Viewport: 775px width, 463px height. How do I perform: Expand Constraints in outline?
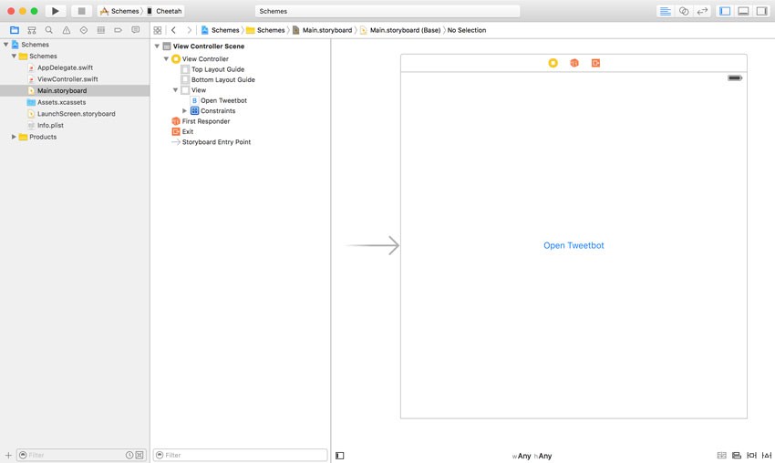click(184, 110)
